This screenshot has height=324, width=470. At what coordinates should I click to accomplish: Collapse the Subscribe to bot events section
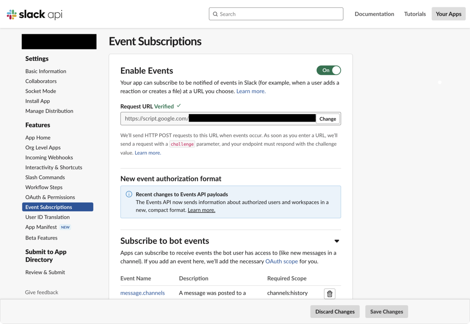pyautogui.click(x=337, y=241)
